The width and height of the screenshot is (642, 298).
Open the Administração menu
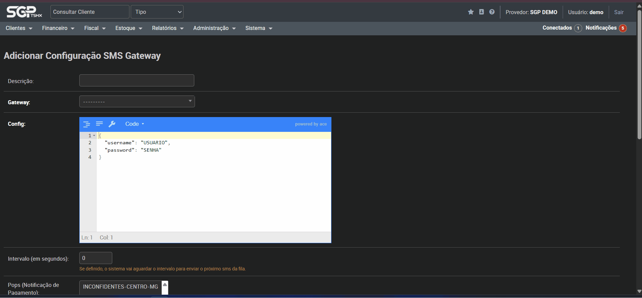point(214,28)
